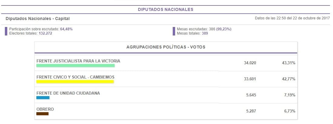
Task: Click the Mesas escrutadas 386 statistic
Action: tap(202, 29)
